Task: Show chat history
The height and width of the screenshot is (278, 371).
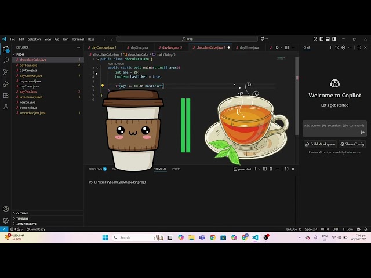Action: click(x=337, y=47)
